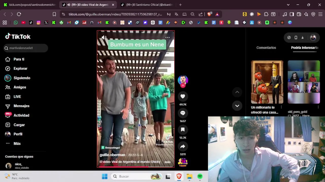
Task: Open the TikTok logo home link
Action: (x=18, y=37)
